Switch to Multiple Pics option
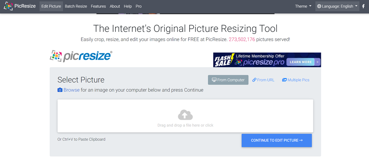 coord(296,80)
